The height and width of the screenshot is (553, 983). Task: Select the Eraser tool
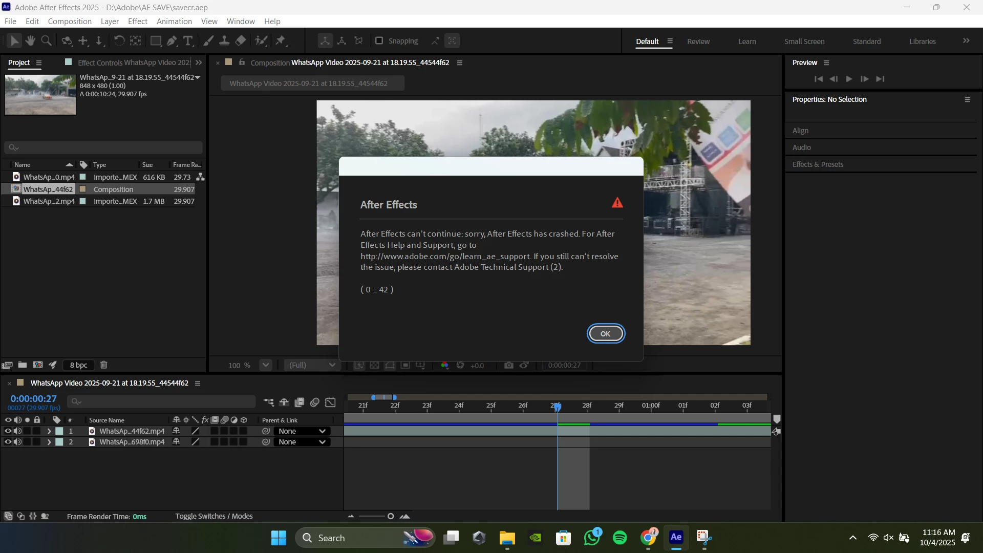coord(241,41)
